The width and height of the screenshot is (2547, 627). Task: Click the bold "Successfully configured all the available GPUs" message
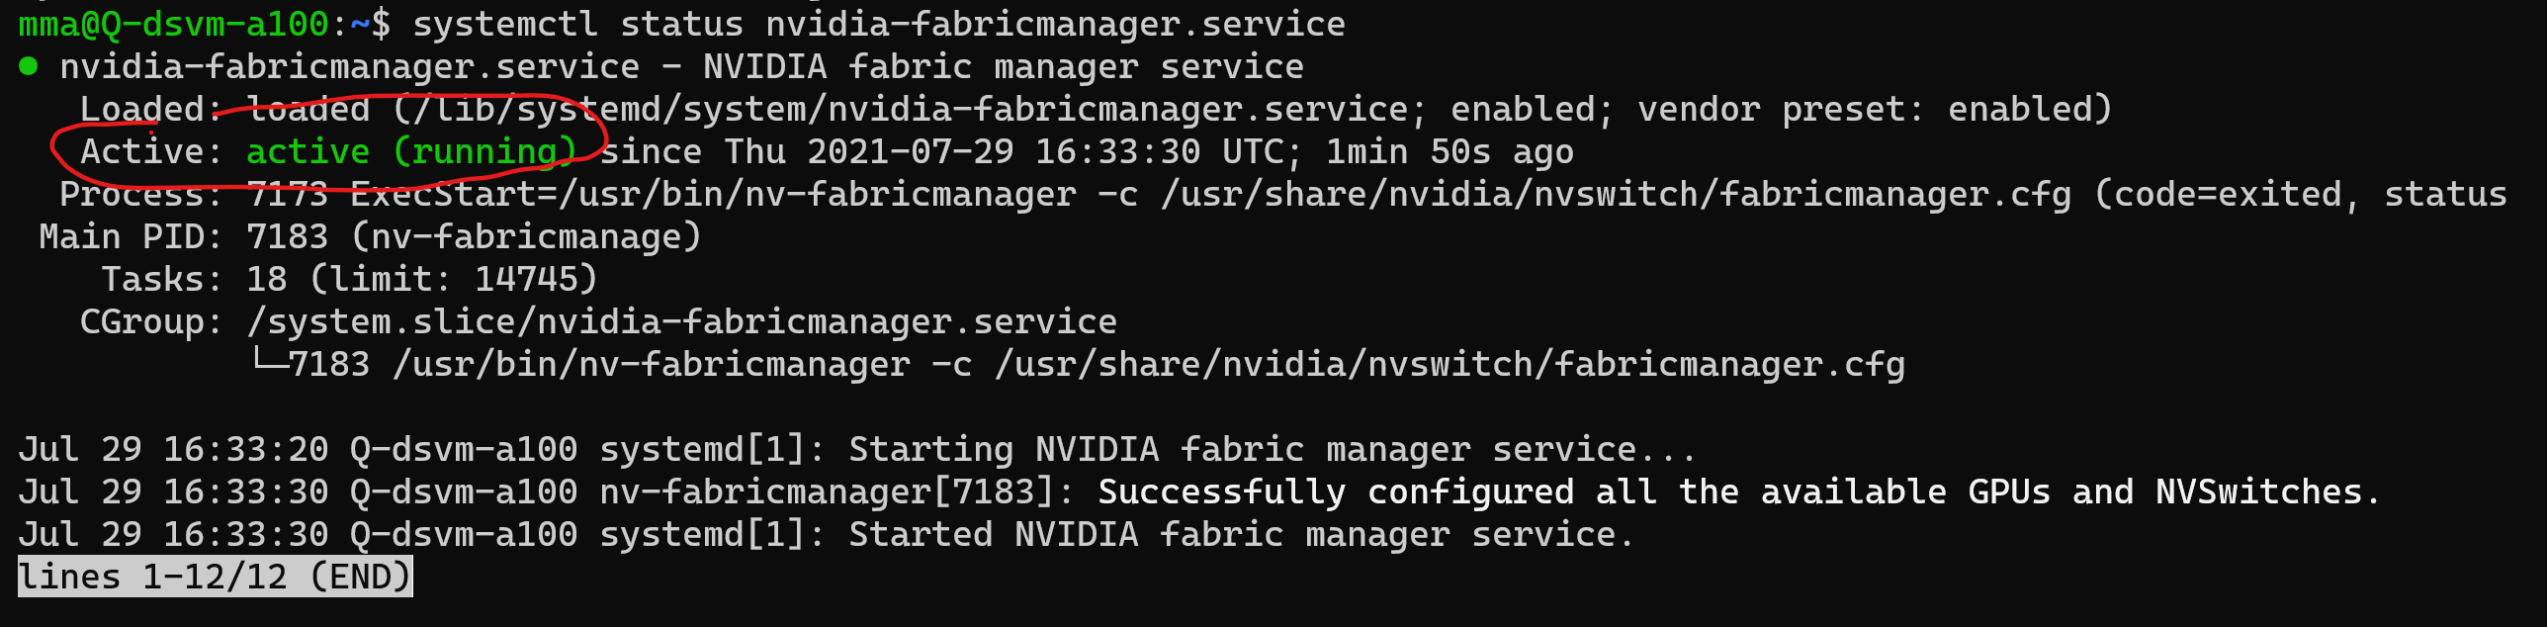1574,493
